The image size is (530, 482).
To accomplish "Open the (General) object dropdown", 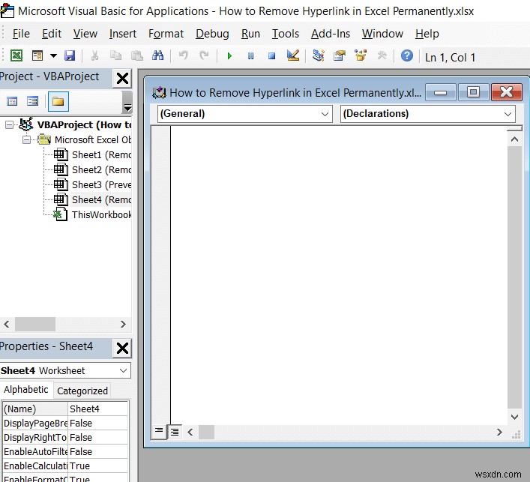I will [245, 114].
